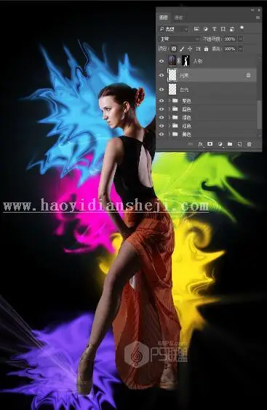Expand the 蓝色 layer group
The width and height of the screenshot is (267, 410).
pyautogui.click(x=170, y=109)
